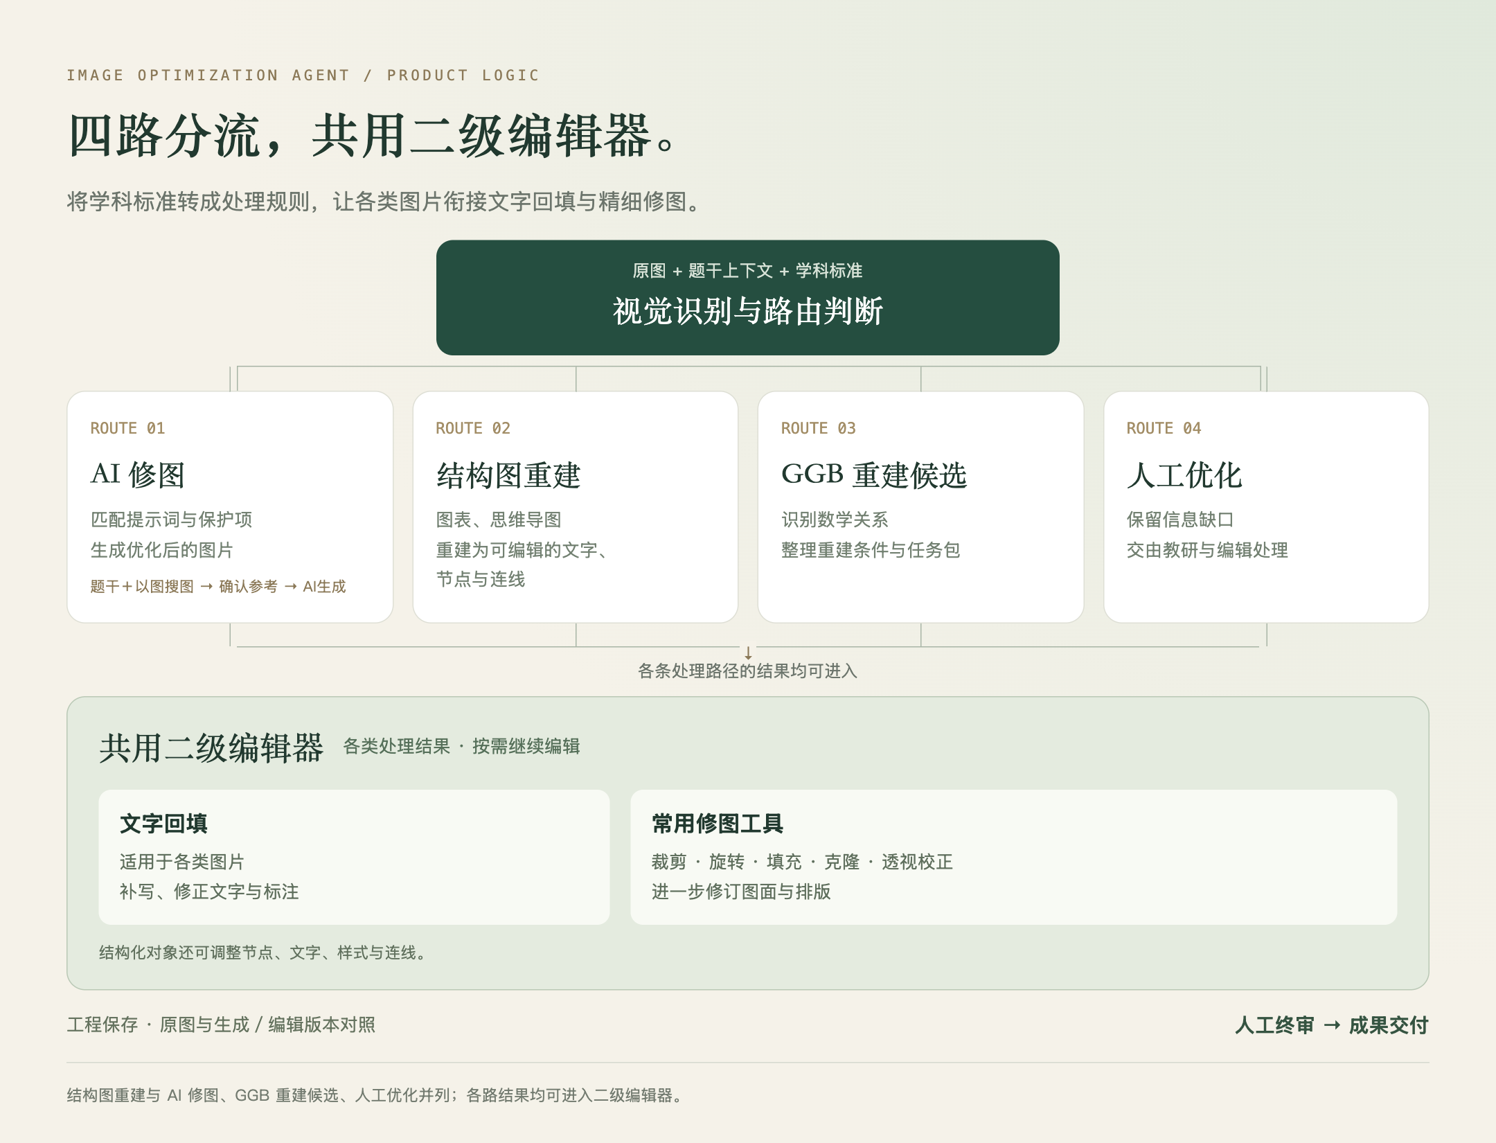Click the IMAGE OPTIMIZATION AGENT / PRODUCT LOGIC label
This screenshot has width=1496, height=1143.
click(x=303, y=75)
